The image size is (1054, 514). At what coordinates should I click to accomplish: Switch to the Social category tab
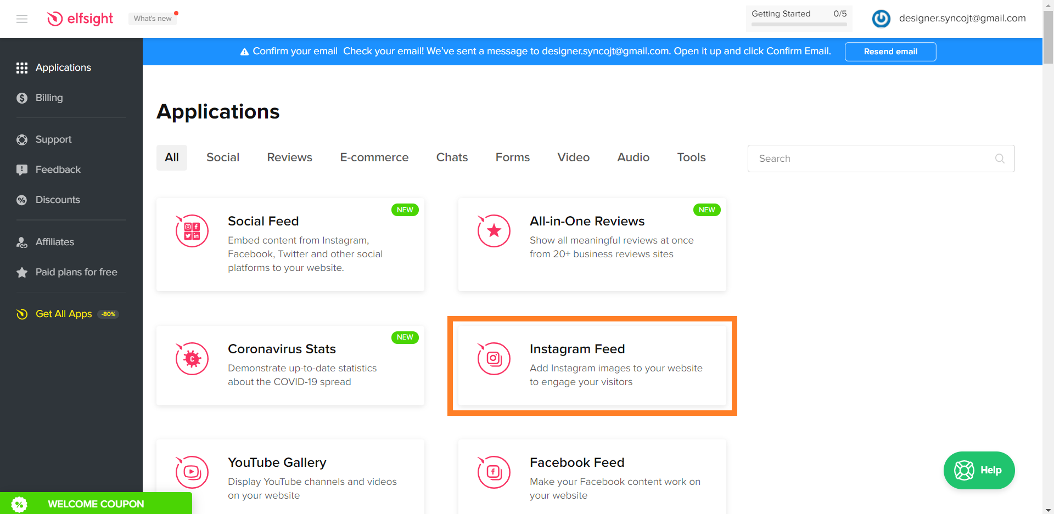coord(223,157)
